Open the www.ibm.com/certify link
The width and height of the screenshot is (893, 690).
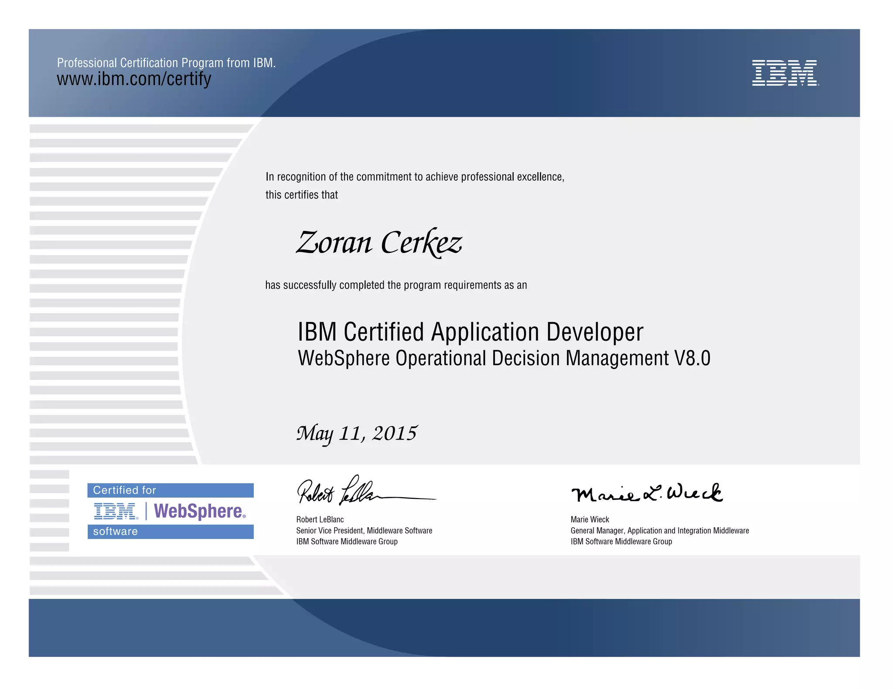[x=134, y=79]
